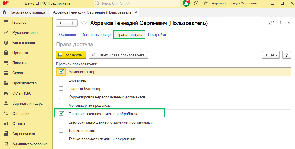Select the Администратор row text
The image size is (295, 149).
pos(82,72)
